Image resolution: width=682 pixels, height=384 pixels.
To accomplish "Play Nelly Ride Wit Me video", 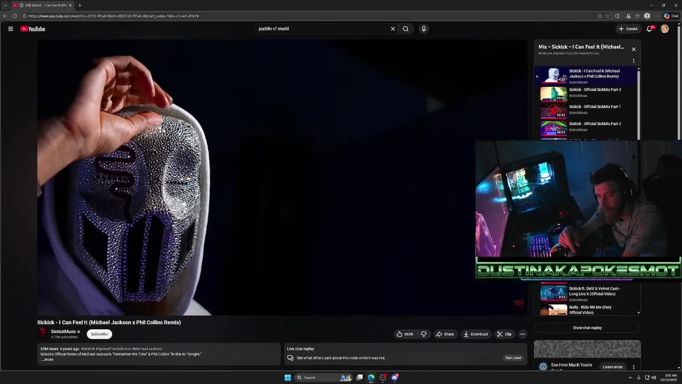I will point(586,309).
